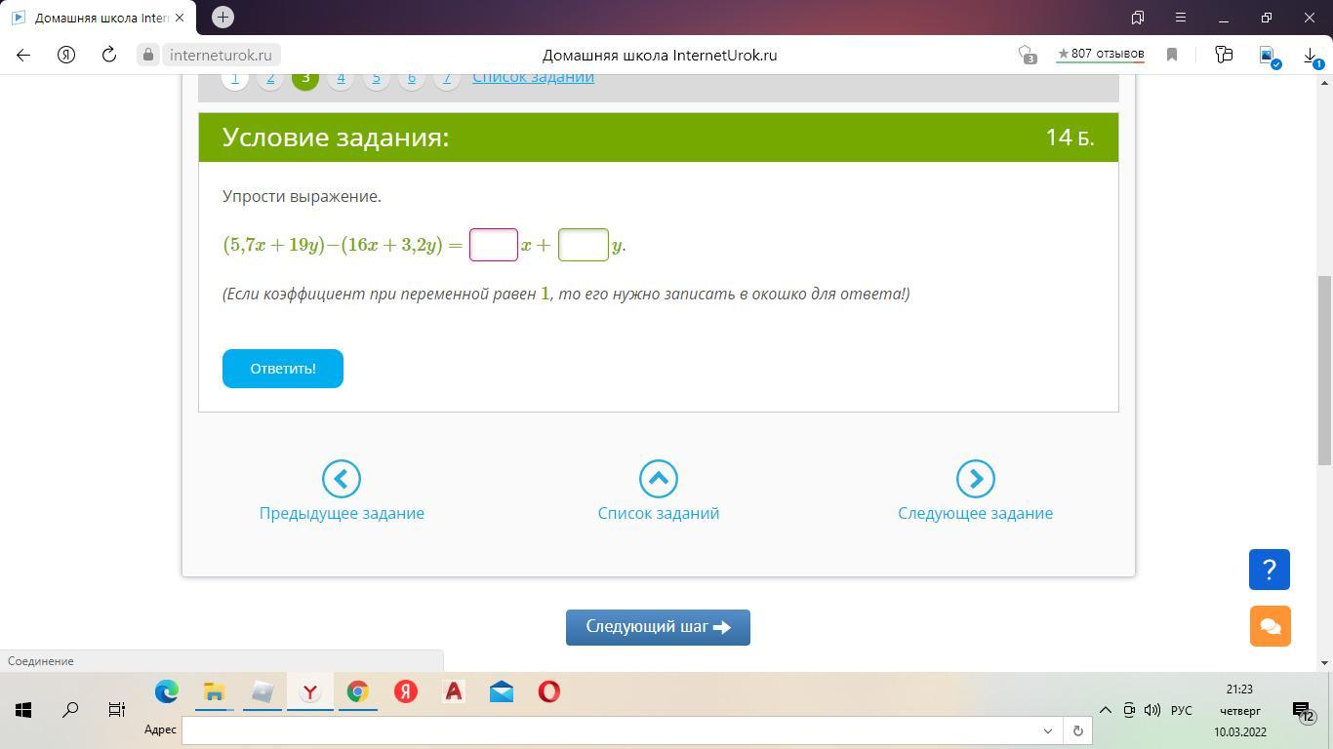Open the Yandex home button

(x=66, y=55)
